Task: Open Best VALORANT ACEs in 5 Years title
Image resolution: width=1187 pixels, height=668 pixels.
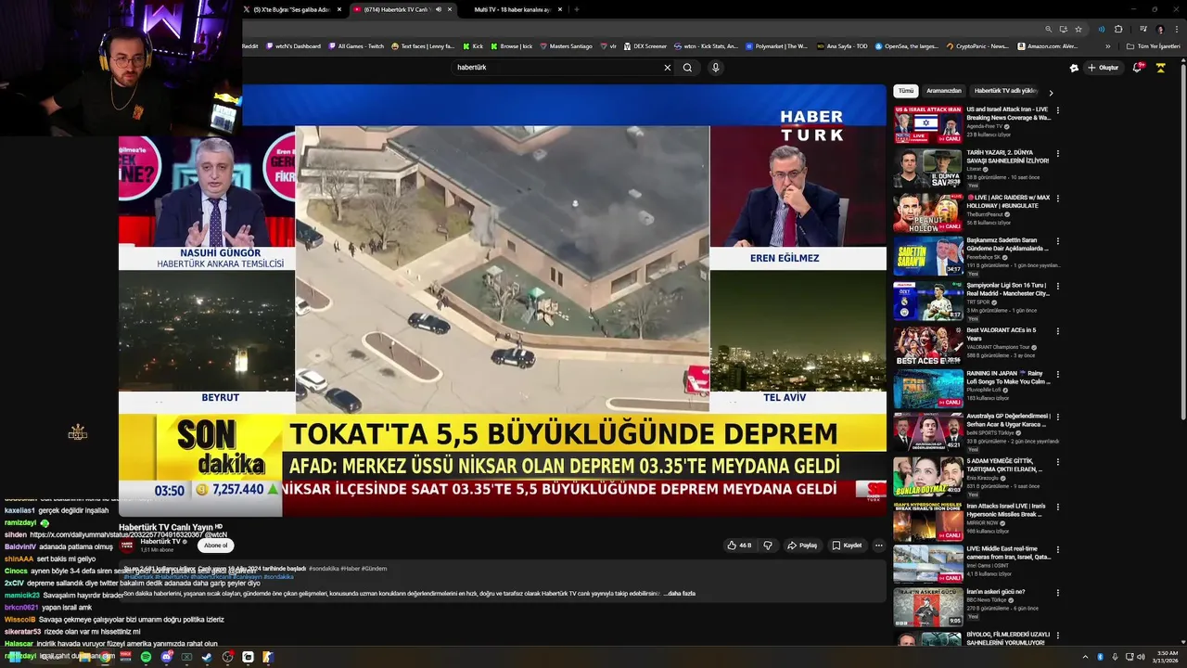Action: (x=1001, y=334)
